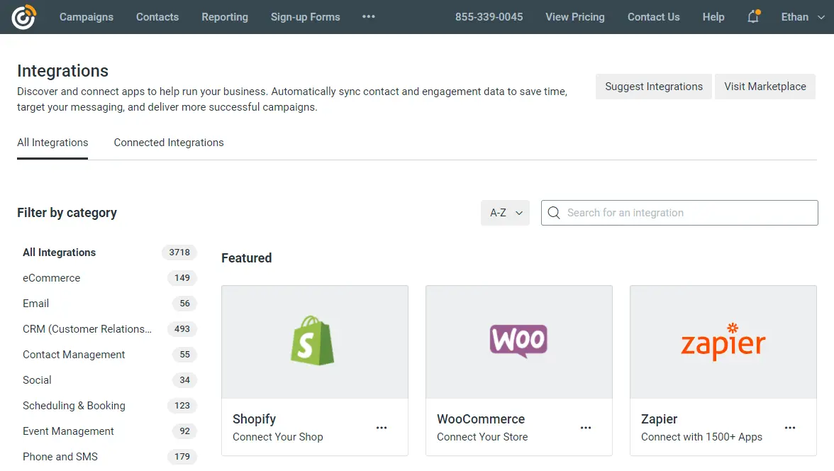This screenshot has height=471, width=834.
Task: Navigate to Sign-up Forms
Action: (305, 17)
